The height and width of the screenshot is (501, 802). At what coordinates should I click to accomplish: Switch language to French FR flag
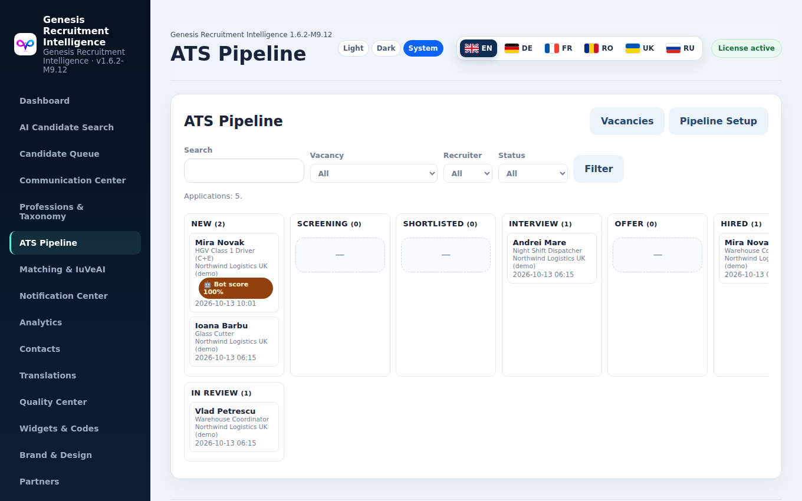click(558, 48)
